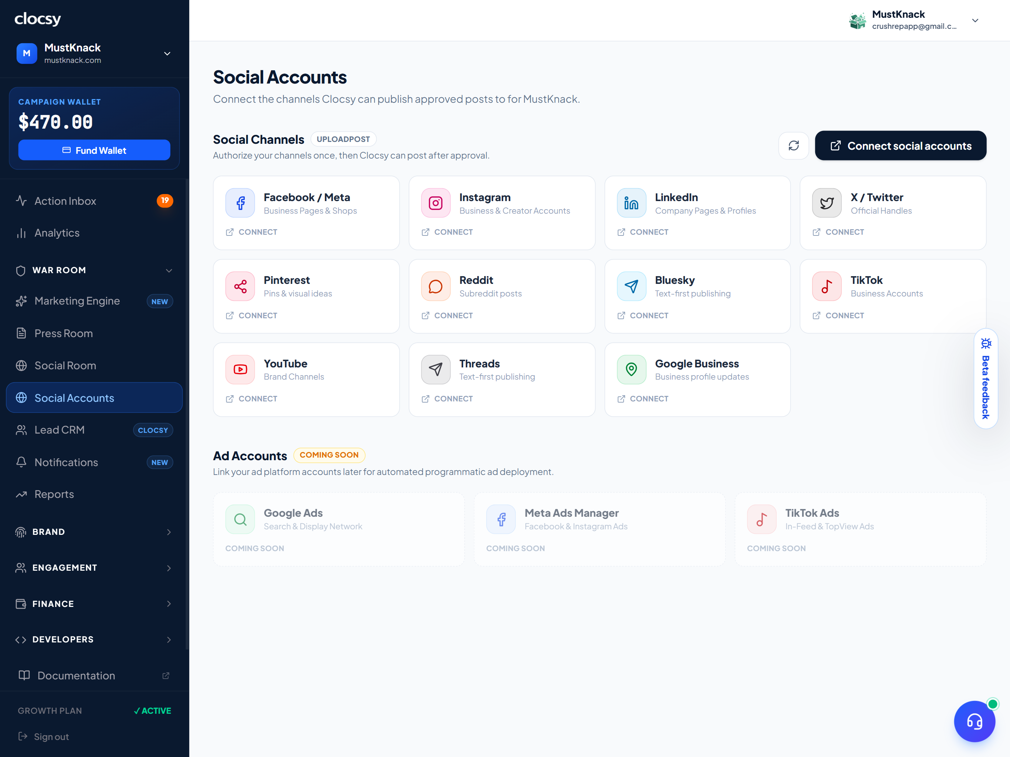Open the Beta feedback side tab

tap(986, 378)
